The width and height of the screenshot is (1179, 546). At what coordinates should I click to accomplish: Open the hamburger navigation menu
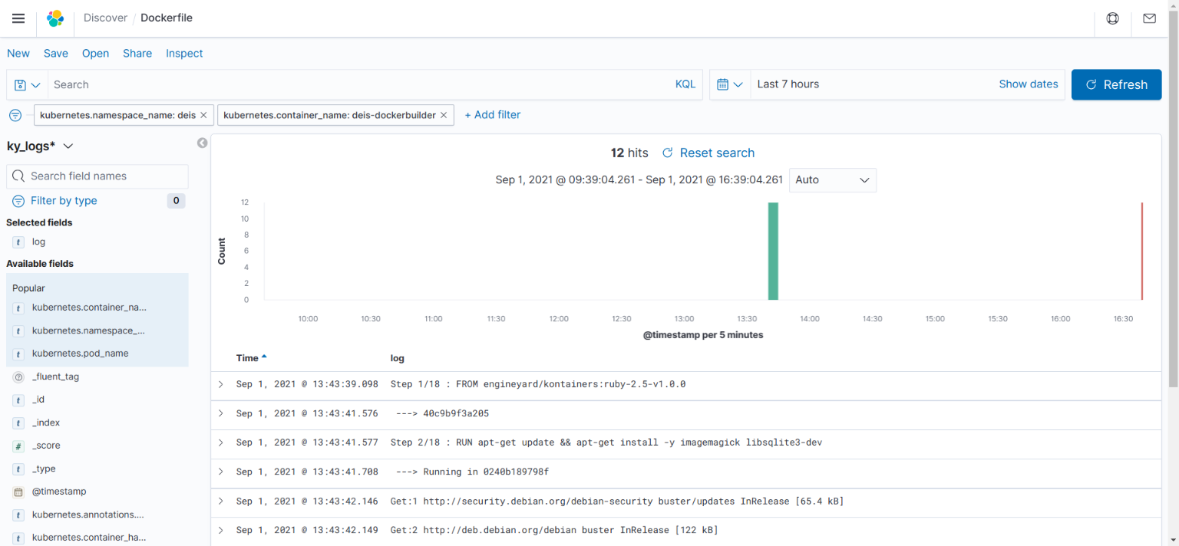[18, 18]
